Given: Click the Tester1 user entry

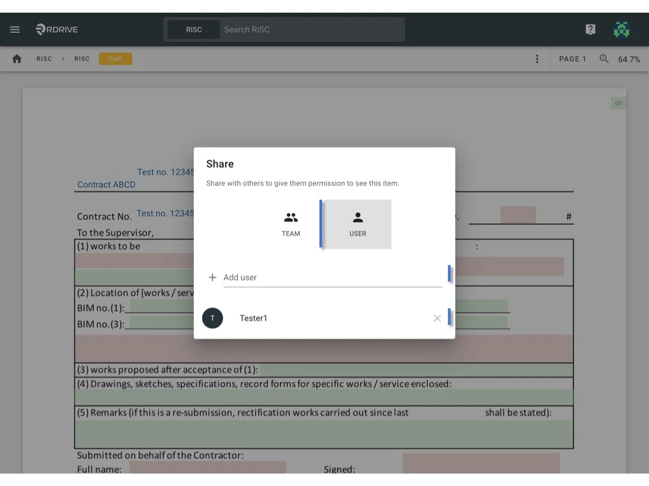Looking at the screenshot, I should tap(253, 318).
